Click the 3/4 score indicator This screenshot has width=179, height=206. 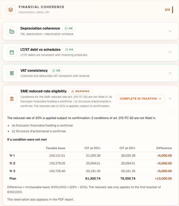[x=167, y=10]
